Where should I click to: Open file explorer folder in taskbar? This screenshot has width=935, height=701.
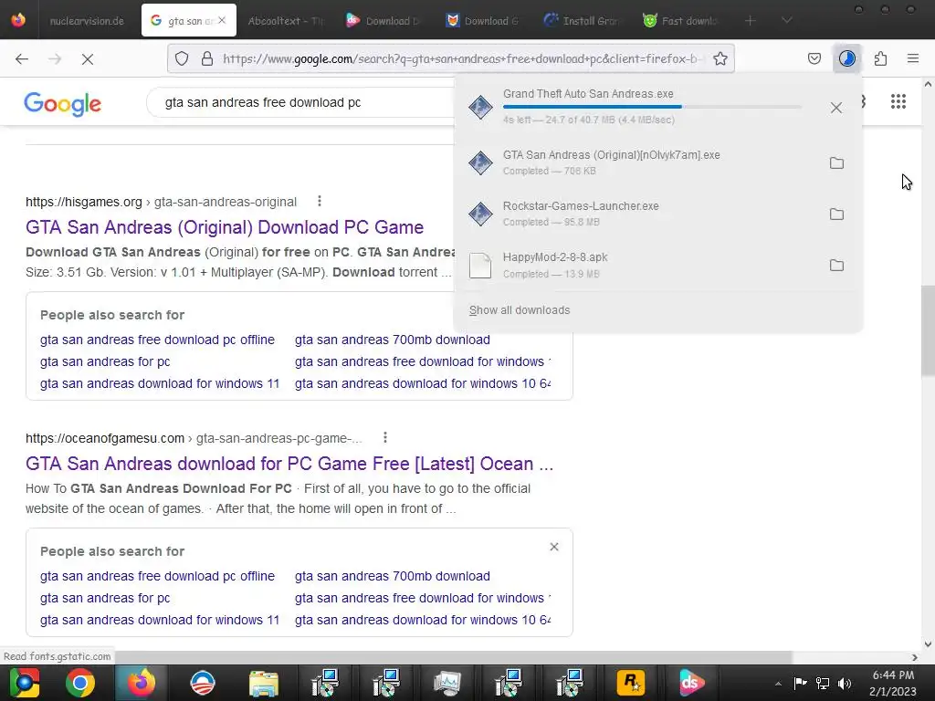264,683
